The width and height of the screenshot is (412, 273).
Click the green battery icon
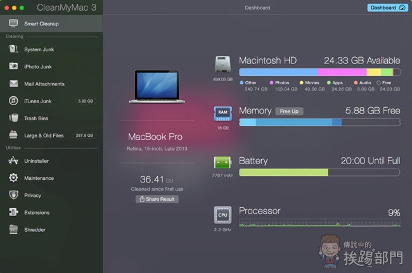tap(222, 162)
